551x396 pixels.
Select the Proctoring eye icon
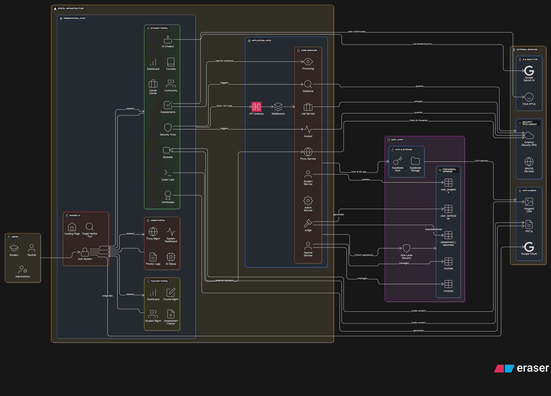[308, 62]
